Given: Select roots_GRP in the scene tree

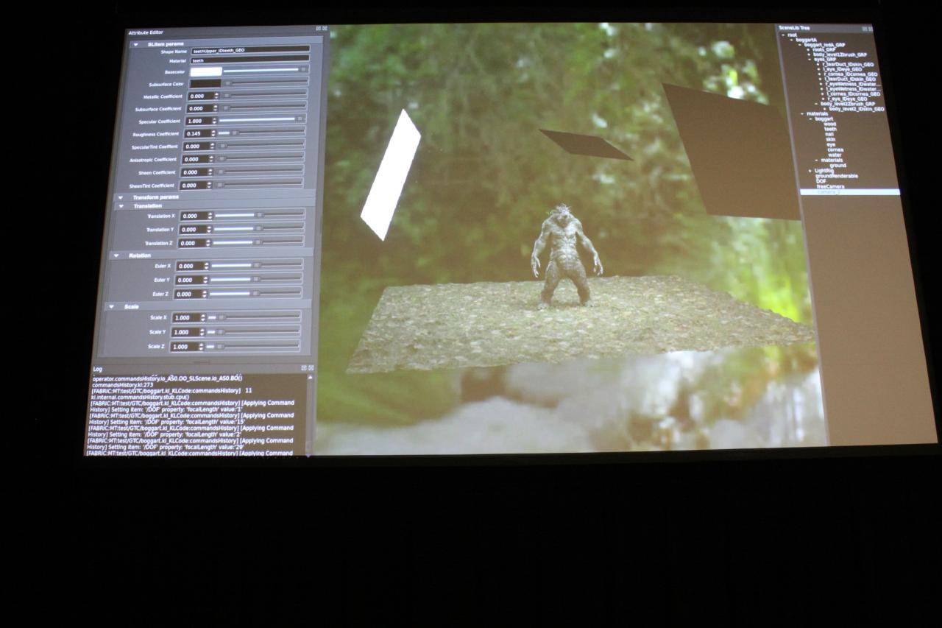Looking at the screenshot, I should point(824,49).
